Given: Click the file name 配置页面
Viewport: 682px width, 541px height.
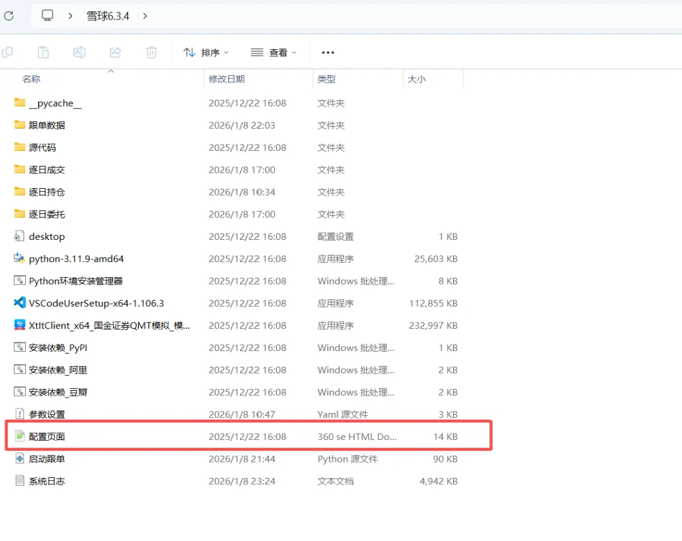Looking at the screenshot, I should (x=47, y=437).
